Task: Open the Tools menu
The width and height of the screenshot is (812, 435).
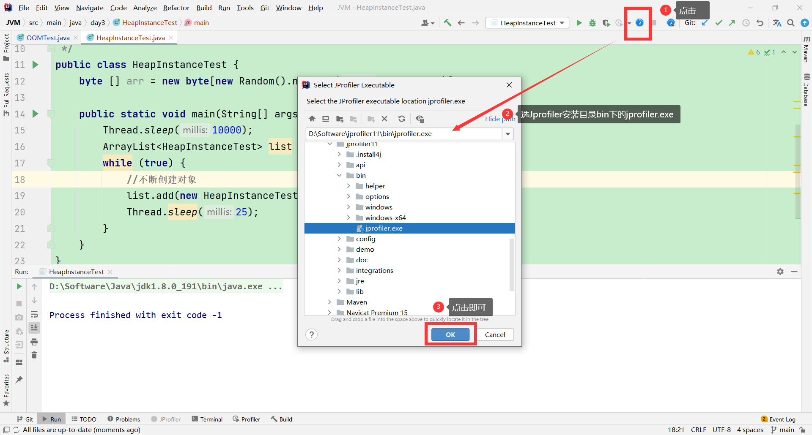Action: (x=245, y=8)
